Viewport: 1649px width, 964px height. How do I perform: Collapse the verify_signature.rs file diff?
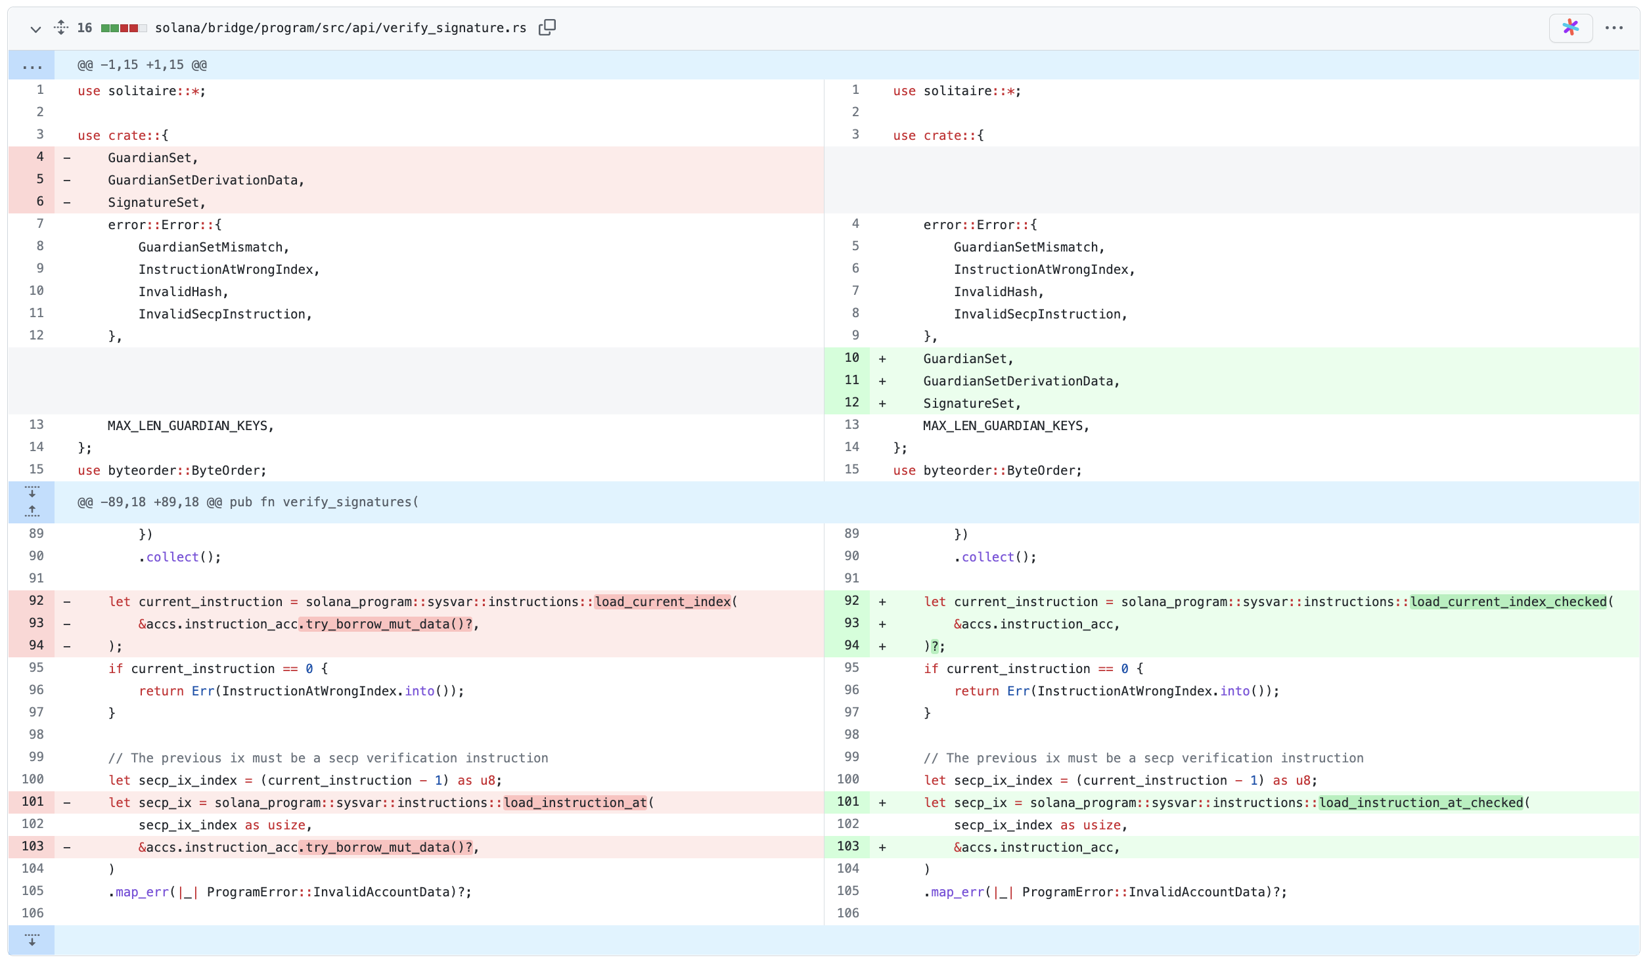point(35,28)
